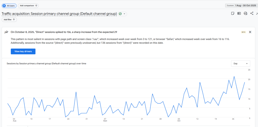This screenshot has width=258, height=127.
Task: Click the All Users segment chip
Action: point(9,6)
